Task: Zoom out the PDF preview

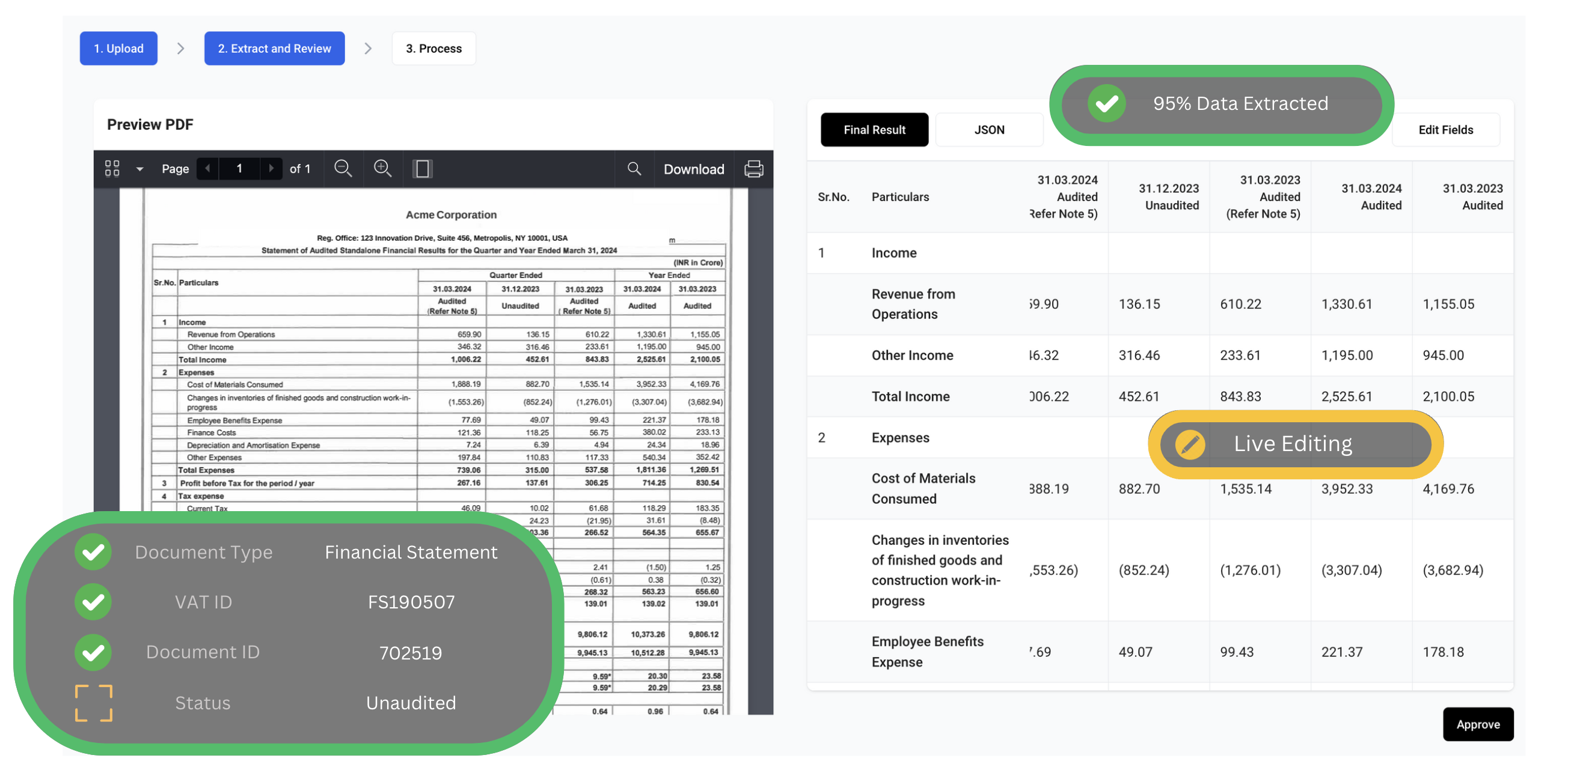Action: pyautogui.click(x=343, y=169)
